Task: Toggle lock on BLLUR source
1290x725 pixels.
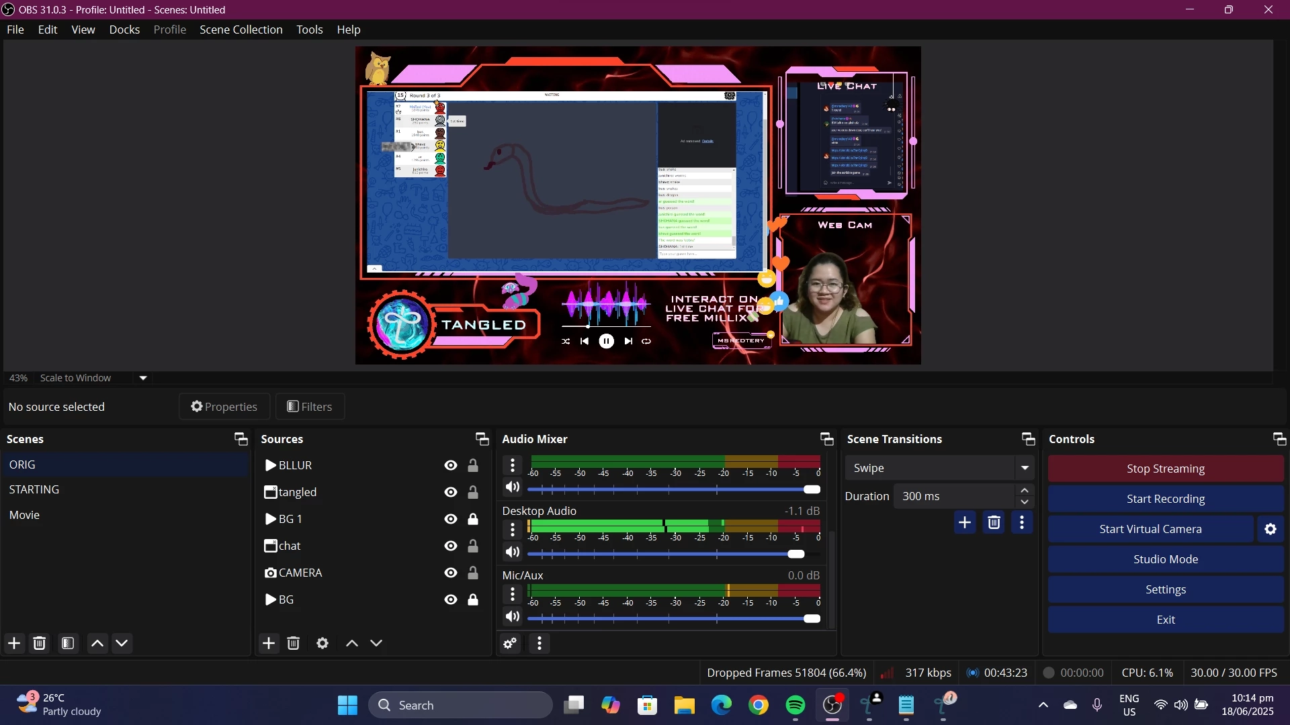Action: (473, 465)
